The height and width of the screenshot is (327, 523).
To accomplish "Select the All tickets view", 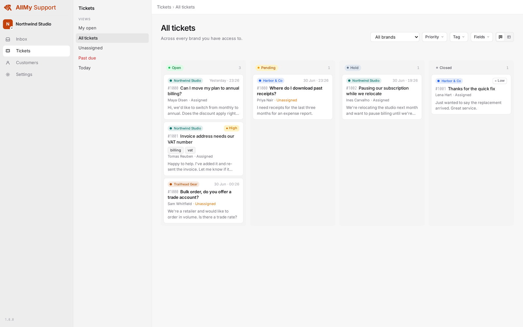I will [x=112, y=38].
